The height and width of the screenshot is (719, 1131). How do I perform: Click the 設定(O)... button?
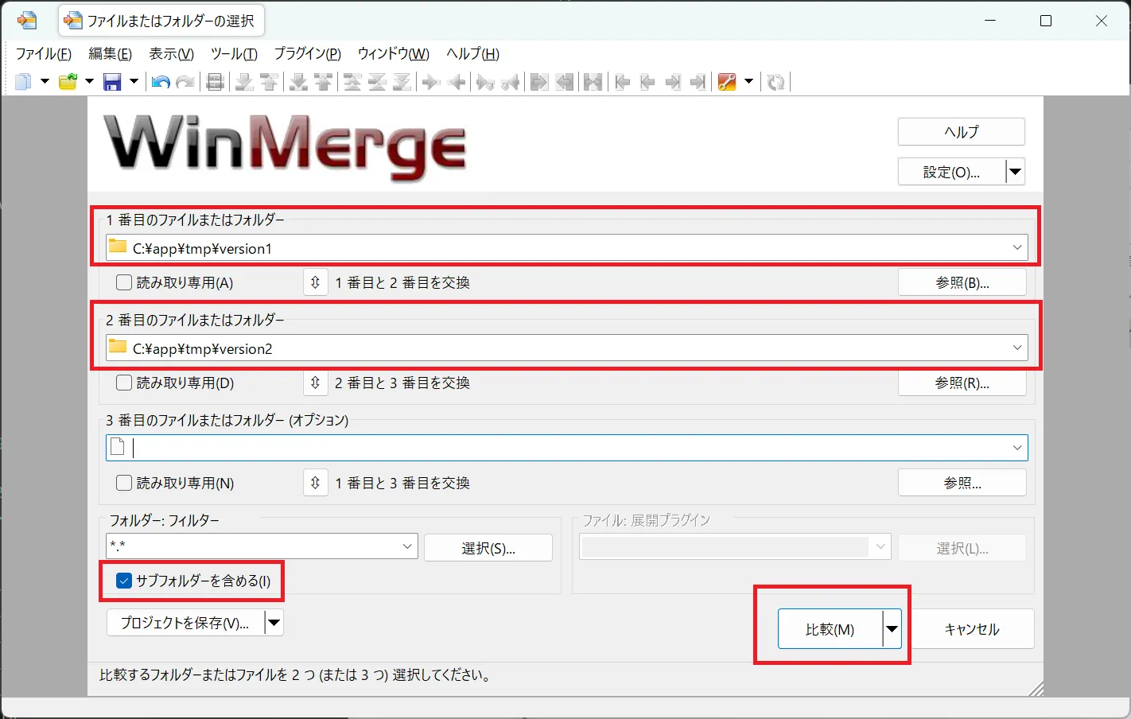click(x=951, y=172)
